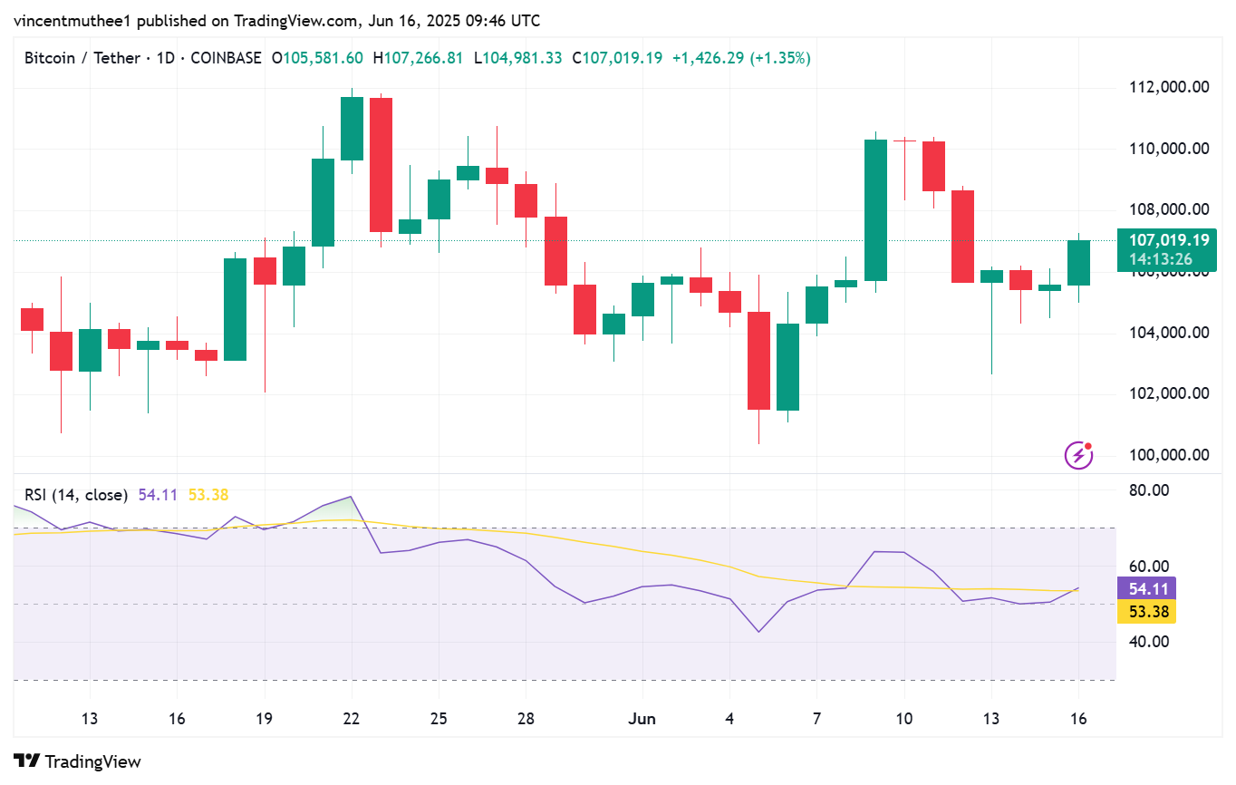
Task: Click the Jun label on date axis
Action: [x=642, y=719]
